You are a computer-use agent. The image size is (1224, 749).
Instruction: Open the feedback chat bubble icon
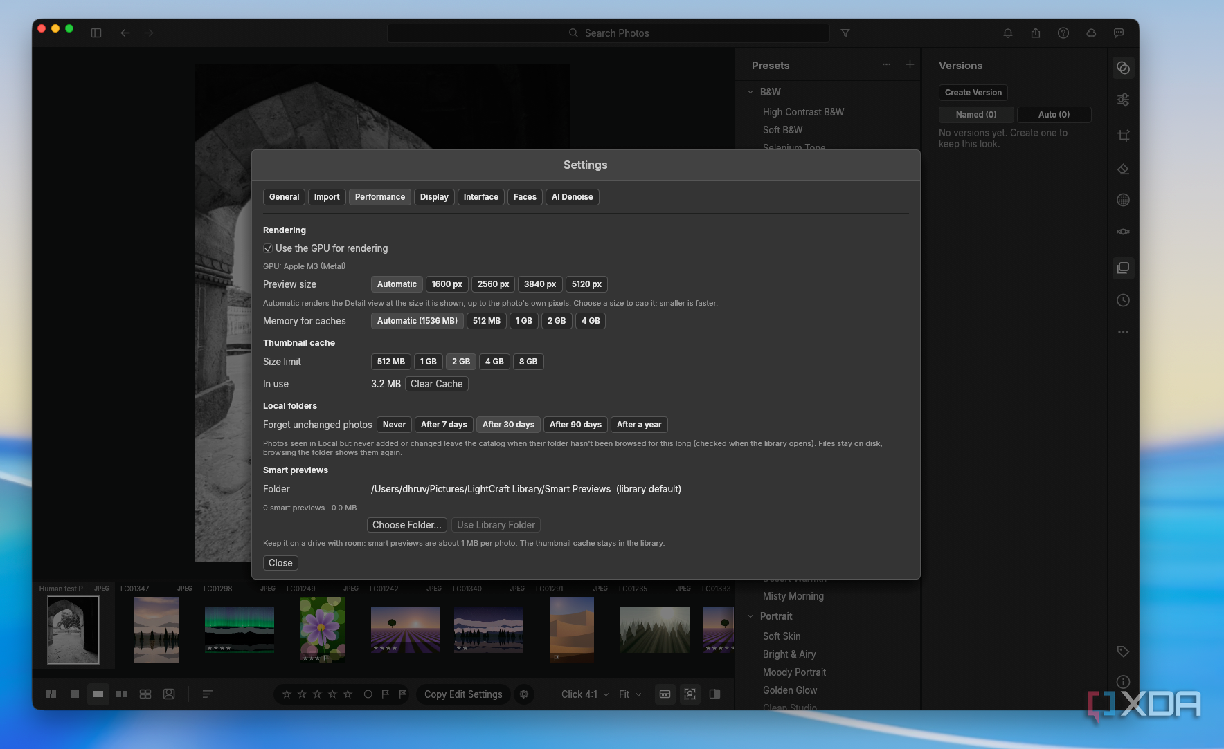coord(1119,33)
